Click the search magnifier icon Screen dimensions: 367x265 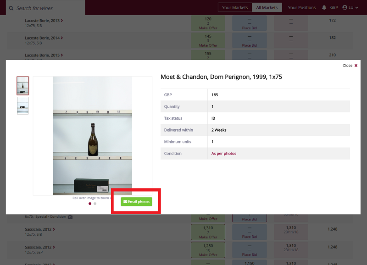coord(11,8)
